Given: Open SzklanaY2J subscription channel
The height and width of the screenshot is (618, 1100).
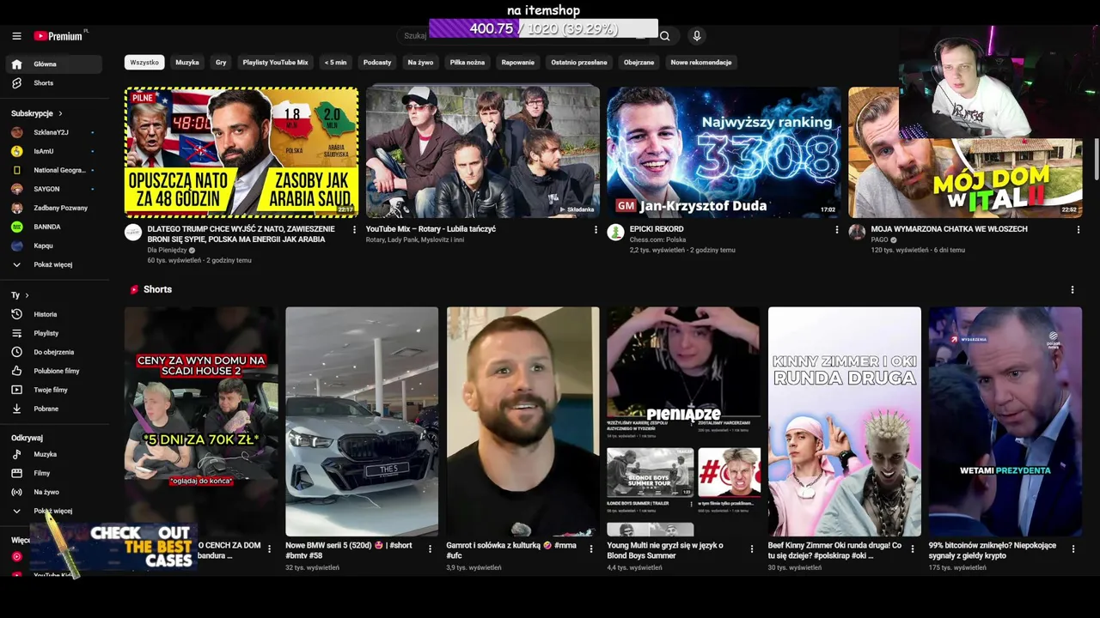Looking at the screenshot, I should pyautogui.click(x=53, y=132).
